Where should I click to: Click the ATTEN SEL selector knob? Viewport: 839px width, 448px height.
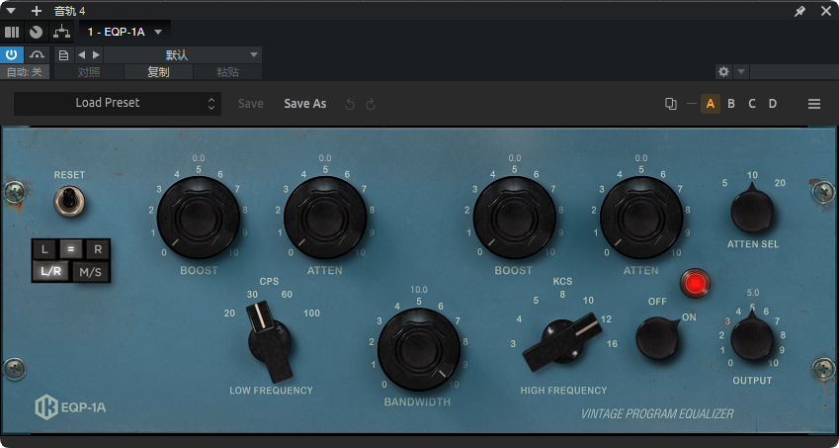point(752,209)
